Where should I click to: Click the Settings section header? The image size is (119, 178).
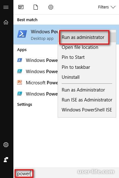25,105
